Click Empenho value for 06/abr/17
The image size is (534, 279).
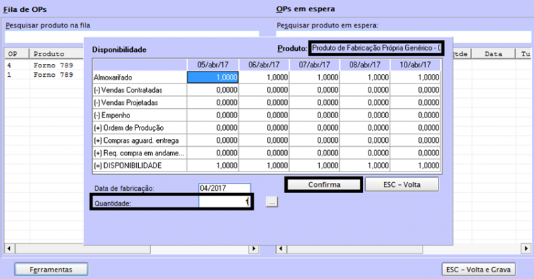click(x=264, y=115)
